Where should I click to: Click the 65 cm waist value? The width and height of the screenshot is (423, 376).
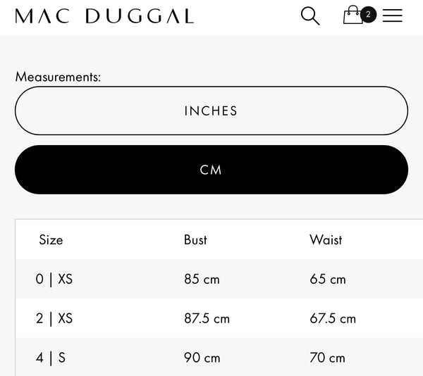[x=328, y=279]
